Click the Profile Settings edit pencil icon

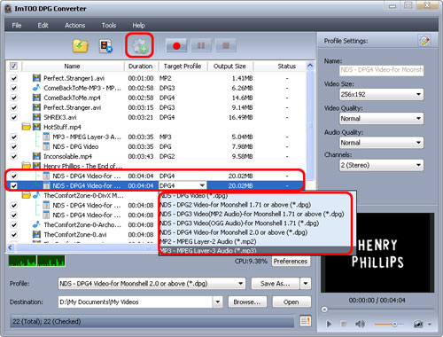(x=424, y=41)
